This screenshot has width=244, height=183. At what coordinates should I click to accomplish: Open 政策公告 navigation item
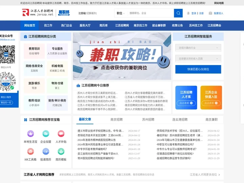pos(177,25)
